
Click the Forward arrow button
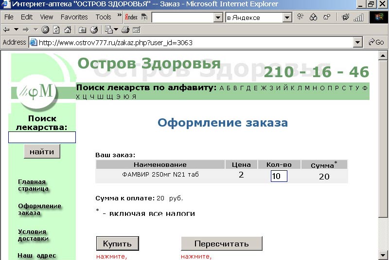click(26, 30)
